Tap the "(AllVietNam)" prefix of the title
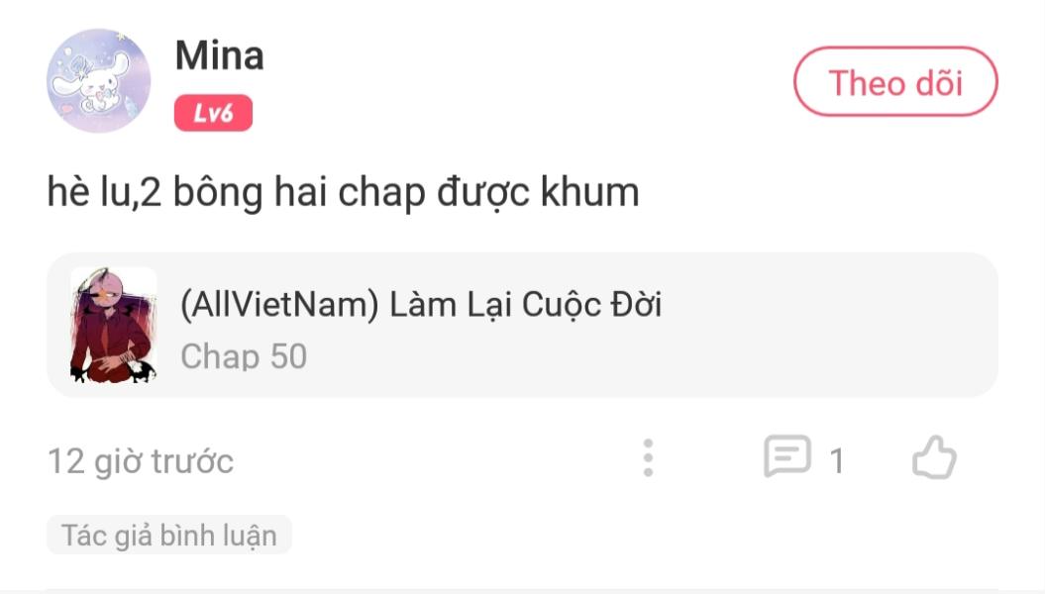Screen dimensions: 1045x594 click(280, 305)
